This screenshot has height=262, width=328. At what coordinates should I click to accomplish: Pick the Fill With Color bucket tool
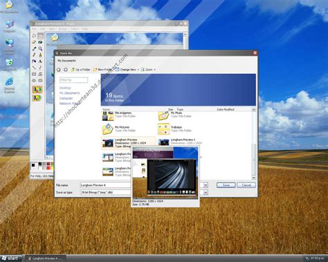[x=40, y=42]
